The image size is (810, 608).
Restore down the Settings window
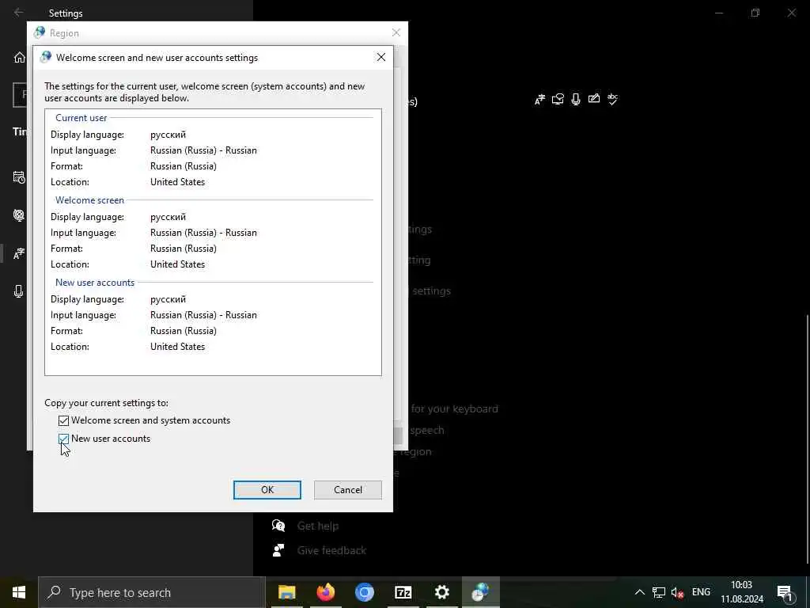pos(755,13)
